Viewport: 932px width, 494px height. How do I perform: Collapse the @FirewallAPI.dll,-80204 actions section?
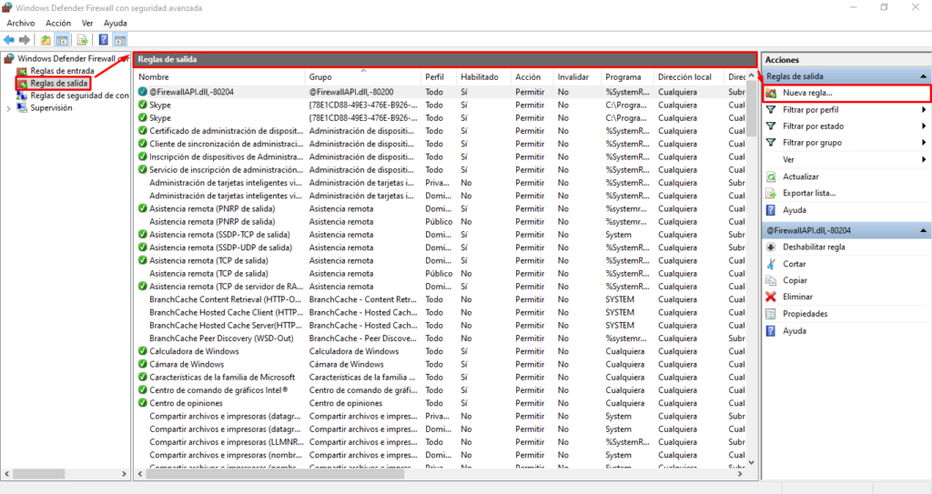click(923, 231)
